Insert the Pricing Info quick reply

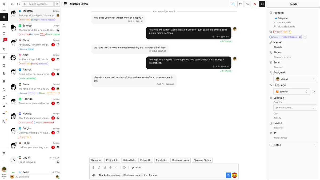coord(112,160)
